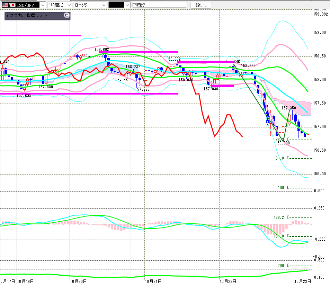Open the USD/JPY currency pair dropdown arrow

click(43, 5)
